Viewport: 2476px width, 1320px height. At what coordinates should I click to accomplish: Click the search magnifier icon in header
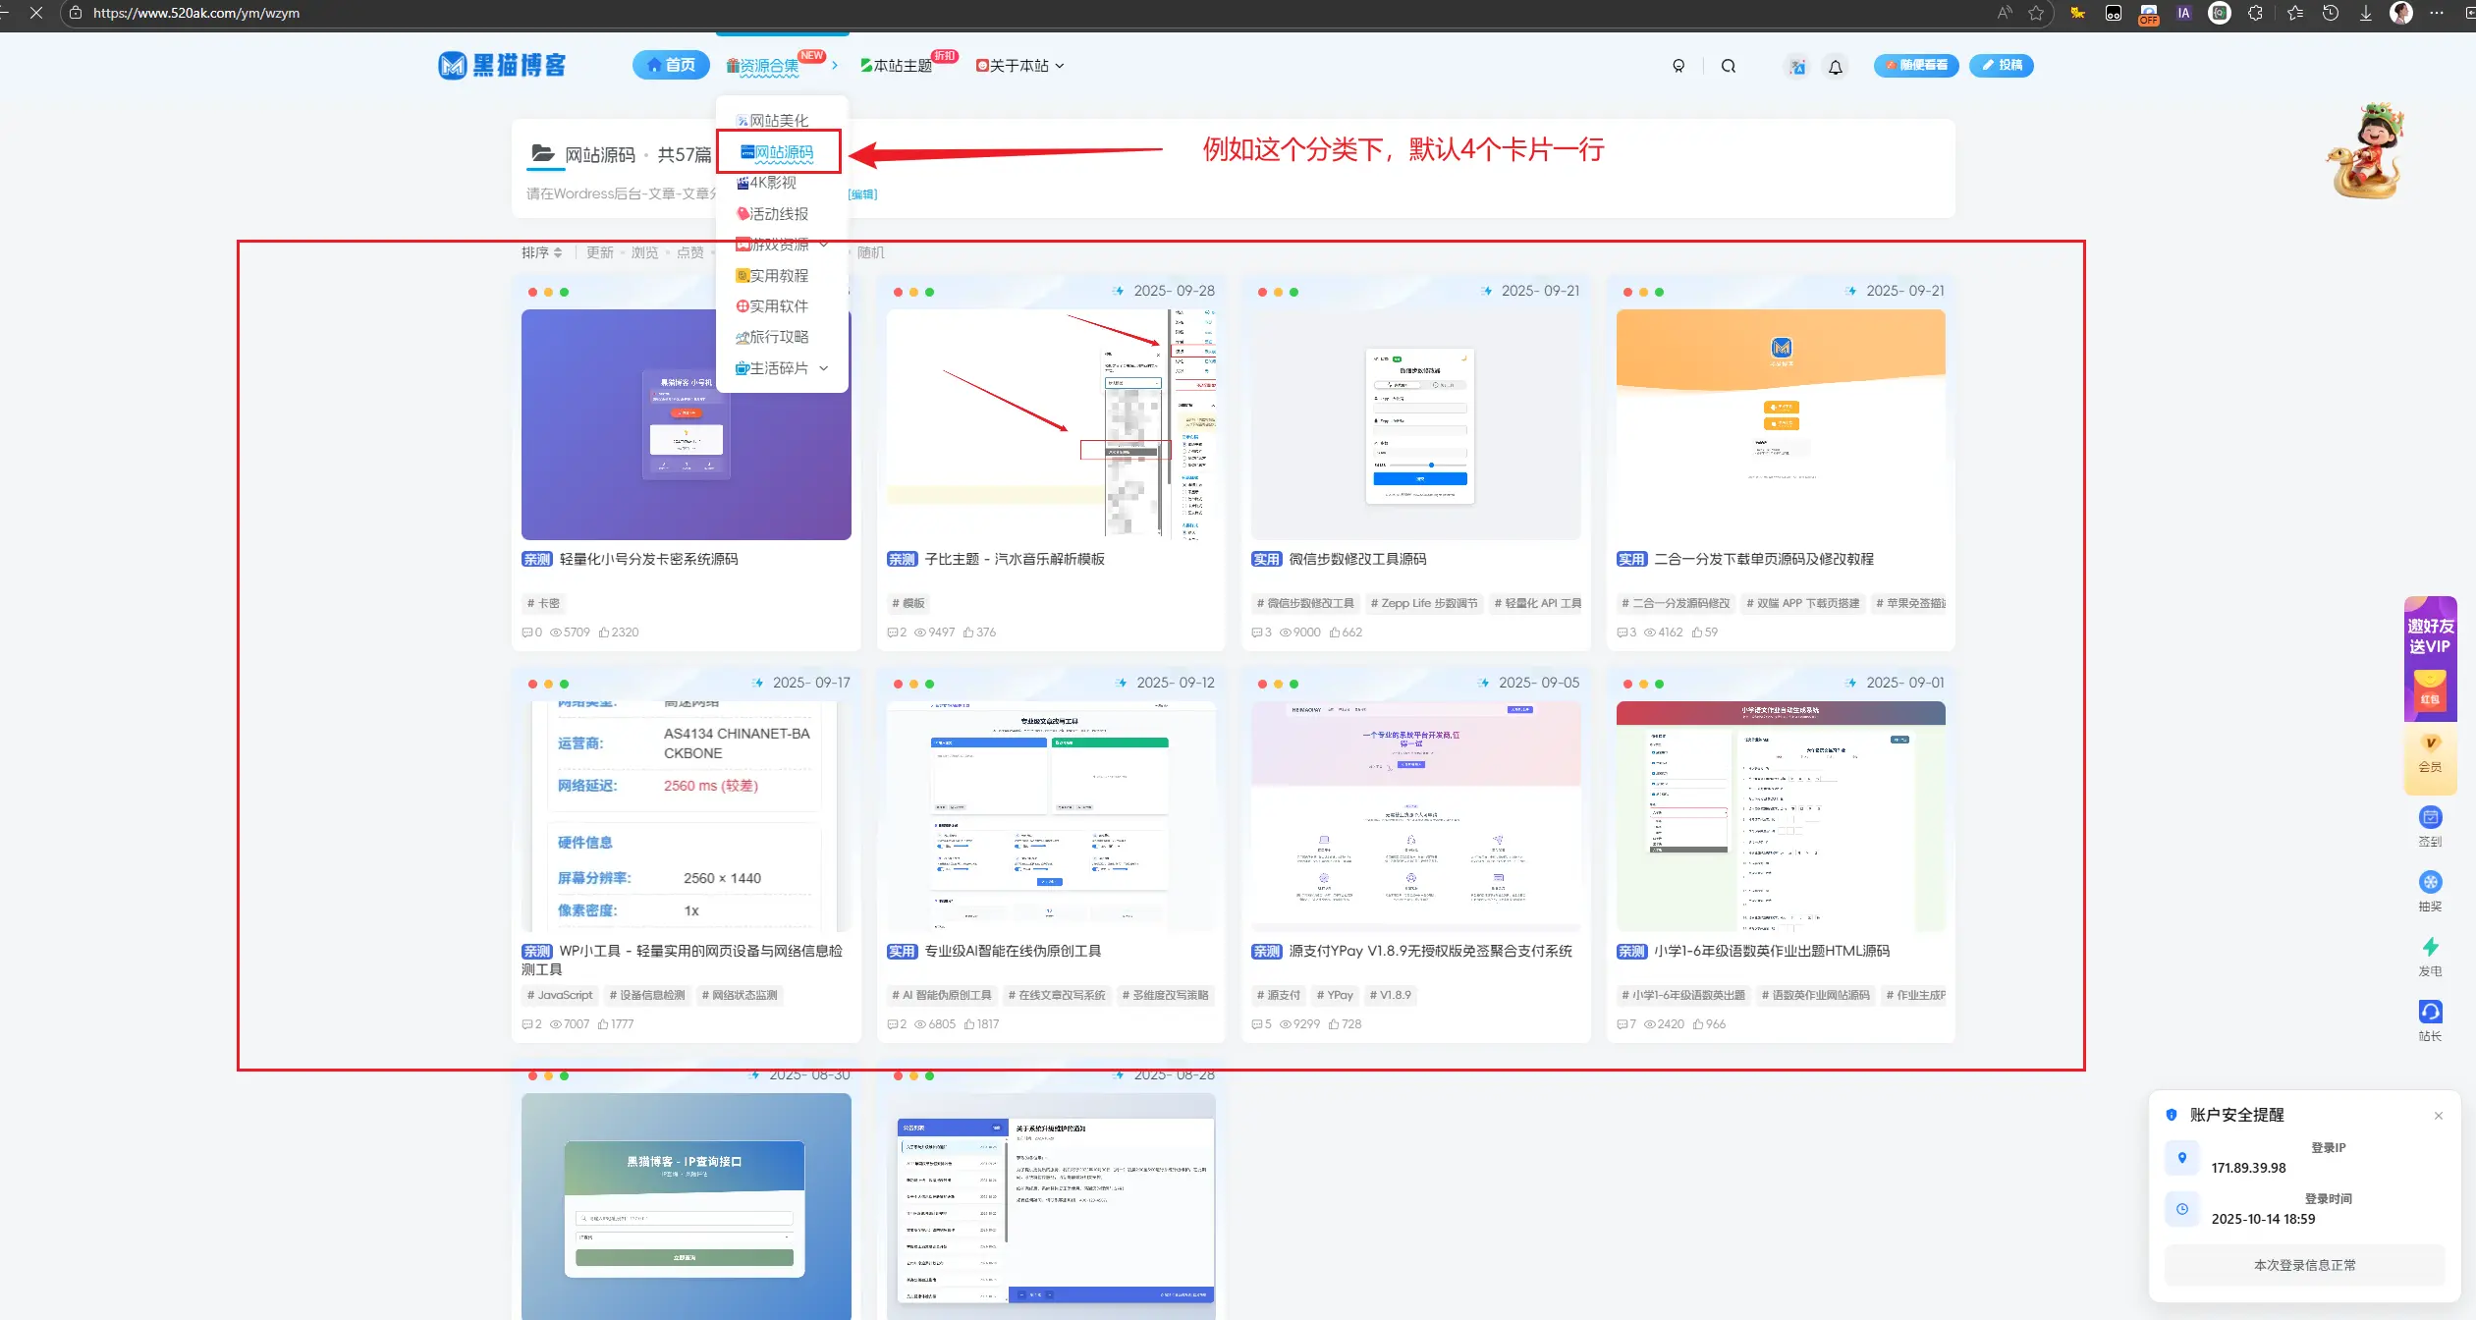(1729, 66)
